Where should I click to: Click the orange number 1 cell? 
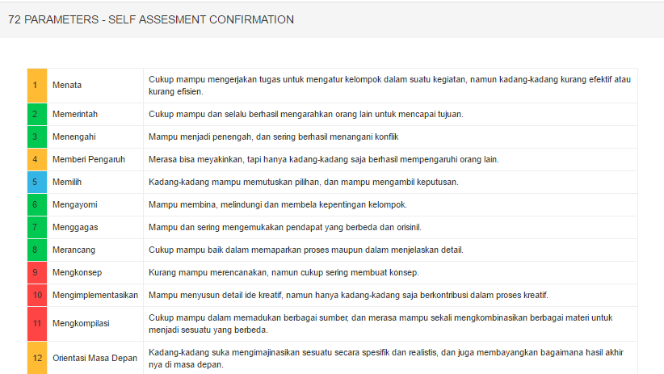(x=37, y=86)
